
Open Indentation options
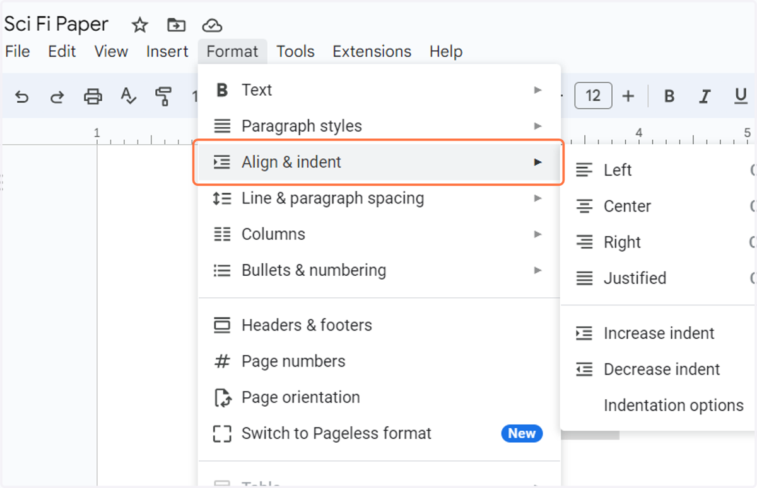click(x=659, y=405)
